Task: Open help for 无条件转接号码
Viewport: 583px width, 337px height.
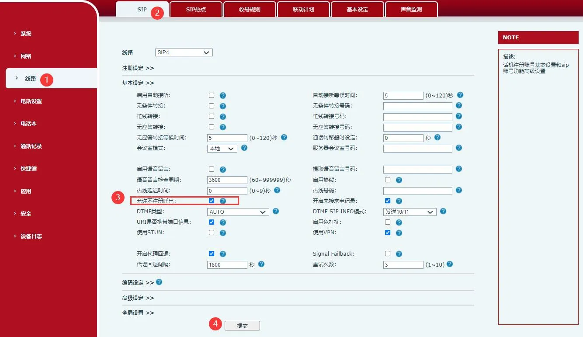Action: [458, 106]
